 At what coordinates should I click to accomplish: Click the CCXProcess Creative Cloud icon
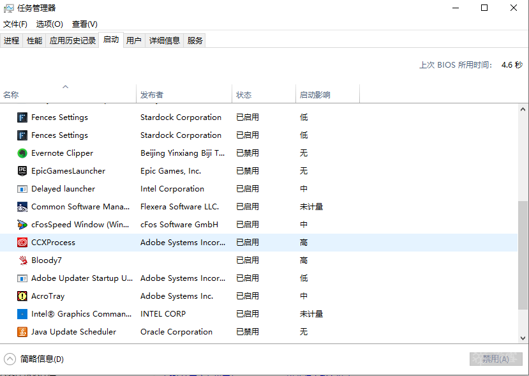coord(22,243)
